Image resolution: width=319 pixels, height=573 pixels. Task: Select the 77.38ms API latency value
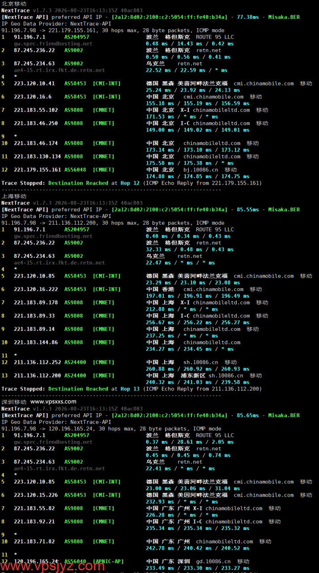pos(248,17)
